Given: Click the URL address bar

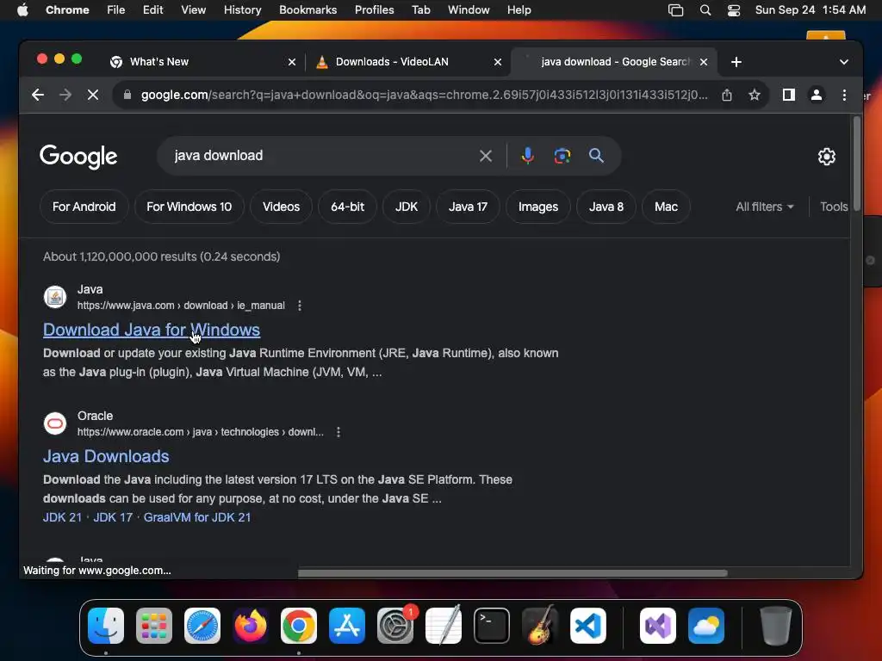Looking at the screenshot, I should (x=425, y=95).
